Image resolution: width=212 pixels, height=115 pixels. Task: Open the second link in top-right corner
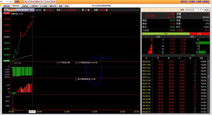[x=192, y=1]
